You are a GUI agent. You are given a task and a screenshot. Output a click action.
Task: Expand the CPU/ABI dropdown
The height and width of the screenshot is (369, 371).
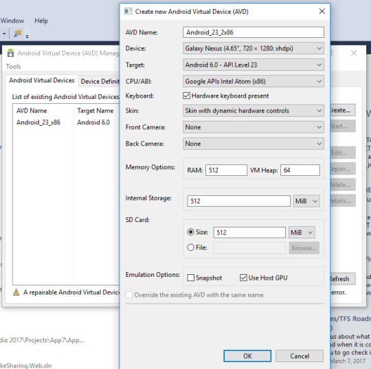(x=253, y=81)
